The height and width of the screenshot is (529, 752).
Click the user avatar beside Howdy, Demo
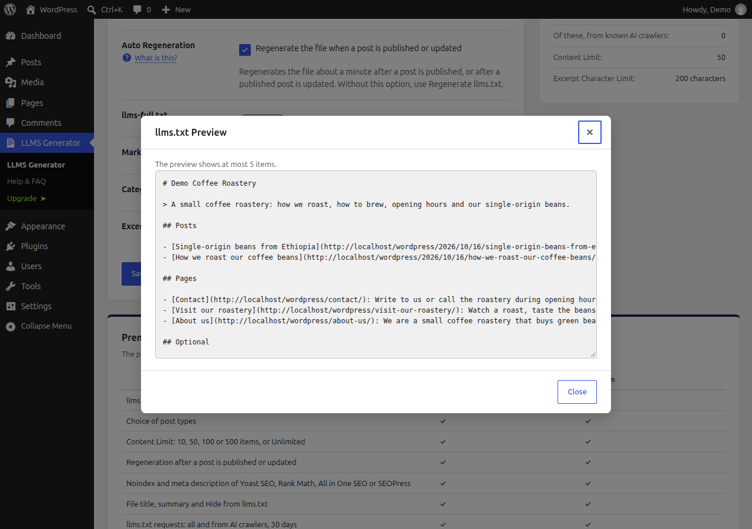tap(740, 9)
